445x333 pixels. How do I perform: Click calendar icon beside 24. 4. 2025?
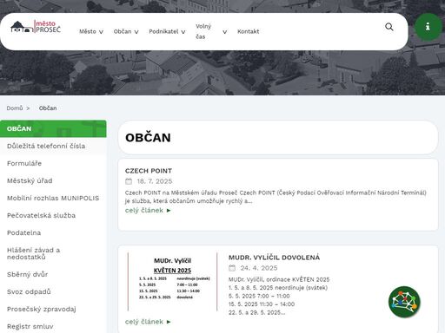pos(232,268)
